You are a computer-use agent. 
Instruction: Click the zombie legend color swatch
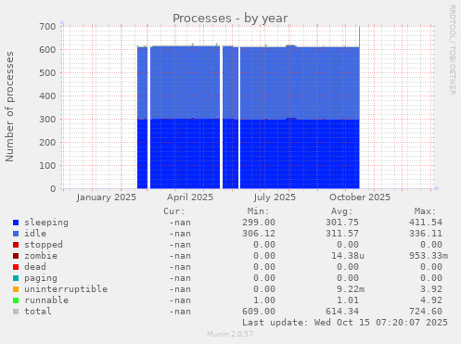[16, 256]
